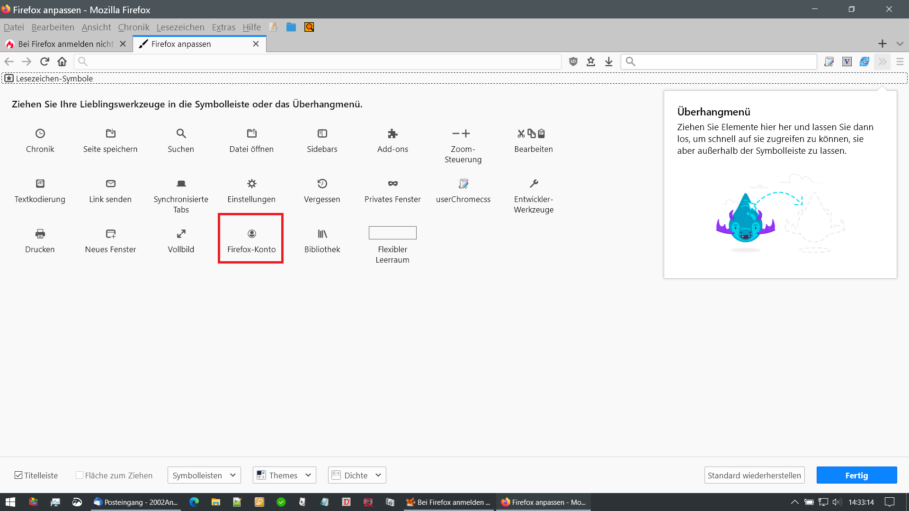Image resolution: width=909 pixels, height=511 pixels.
Task: Open the Dichte dropdown
Action: pos(357,475)
